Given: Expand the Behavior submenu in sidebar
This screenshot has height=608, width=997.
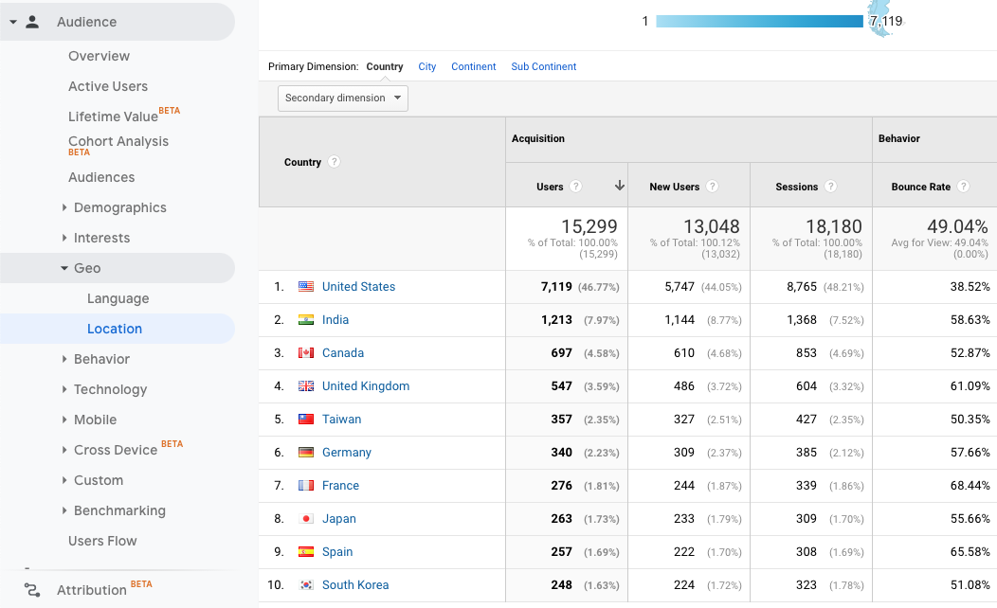Looking at the screenshot, I should click(64, 359).
